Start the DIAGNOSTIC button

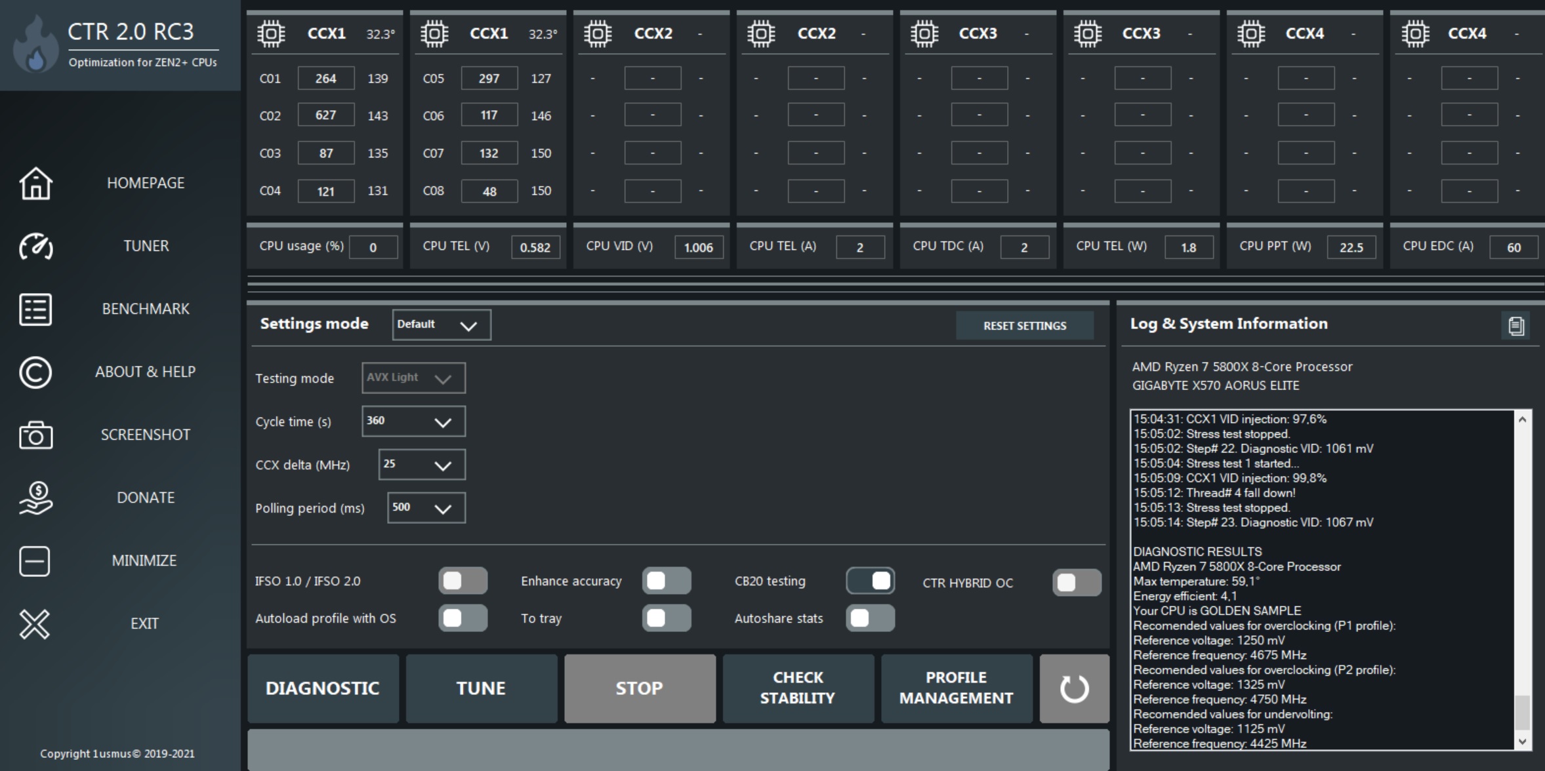click(x=323, y=688)
